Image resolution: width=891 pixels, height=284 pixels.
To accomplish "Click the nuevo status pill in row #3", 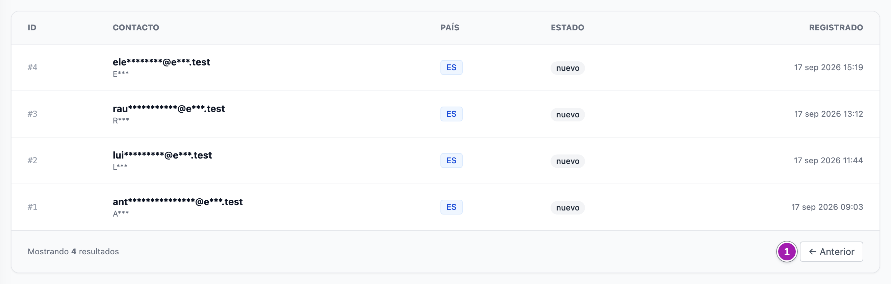I will (567, 115).
